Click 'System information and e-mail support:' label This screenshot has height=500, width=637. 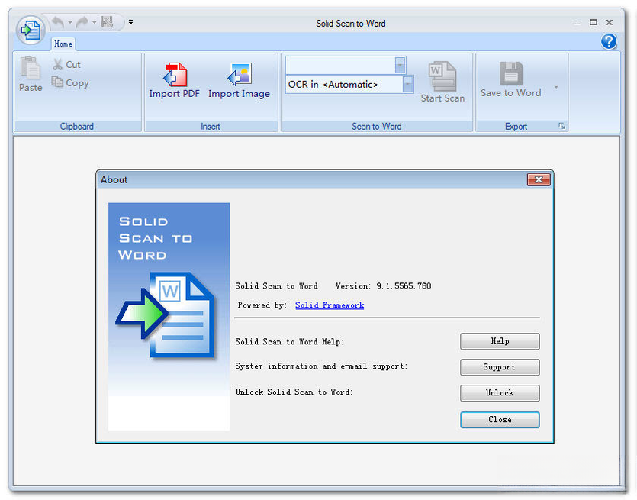click(321, 366)
